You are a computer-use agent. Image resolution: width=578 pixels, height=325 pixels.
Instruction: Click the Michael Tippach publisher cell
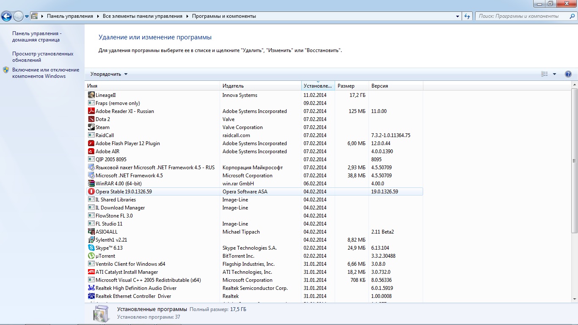pos(241,232)
